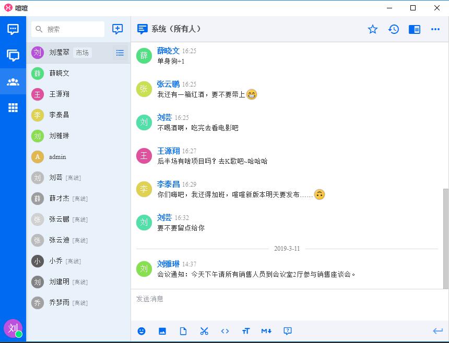Switch to the contacts tab in sidebar
449x343 pixels.
click(13, 82)
